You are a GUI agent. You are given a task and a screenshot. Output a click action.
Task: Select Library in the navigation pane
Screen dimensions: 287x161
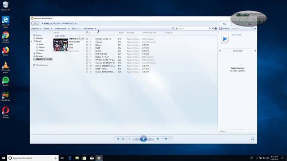pos(39,35)
